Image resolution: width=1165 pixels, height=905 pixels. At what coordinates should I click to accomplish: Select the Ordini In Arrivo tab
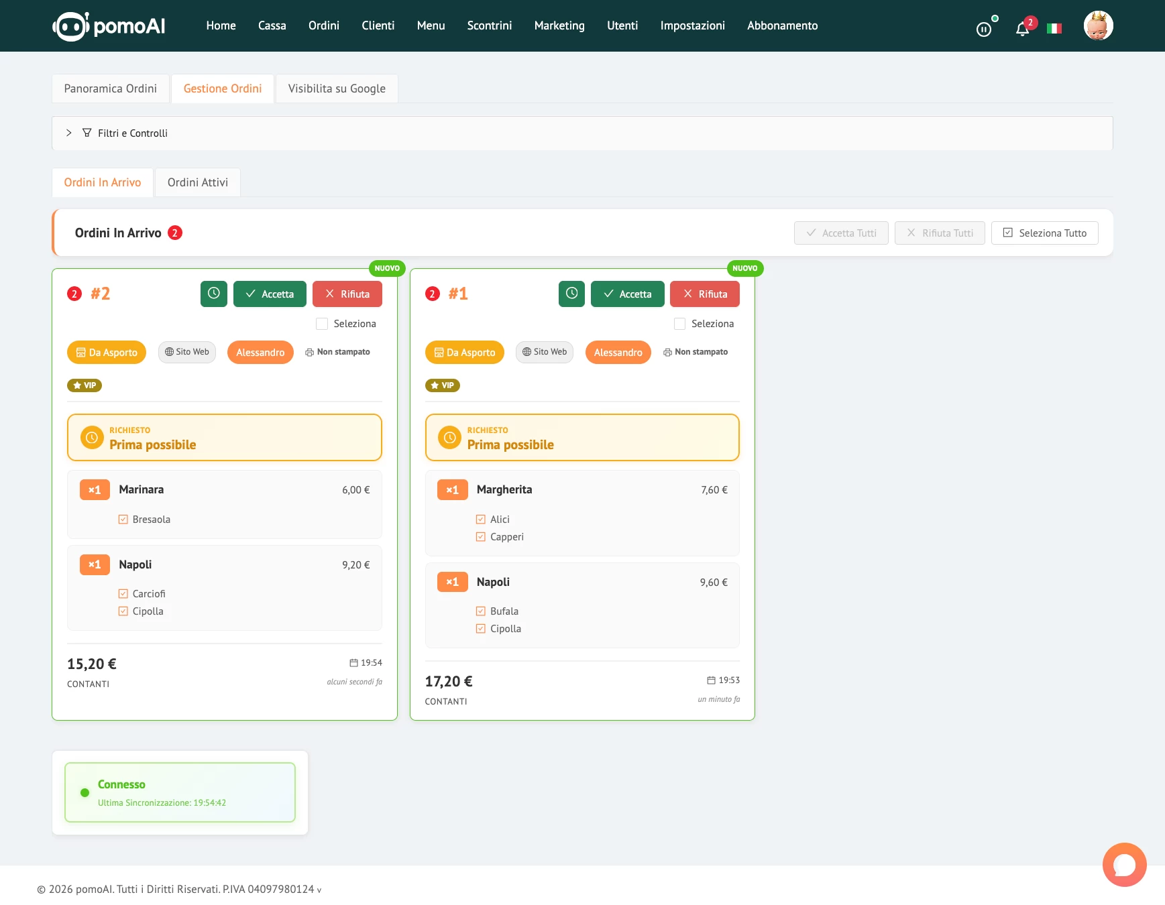103,182
